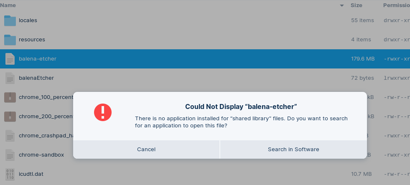Click the lrwxrwxr permissions cell of balenaEtcher

[397, 78]
